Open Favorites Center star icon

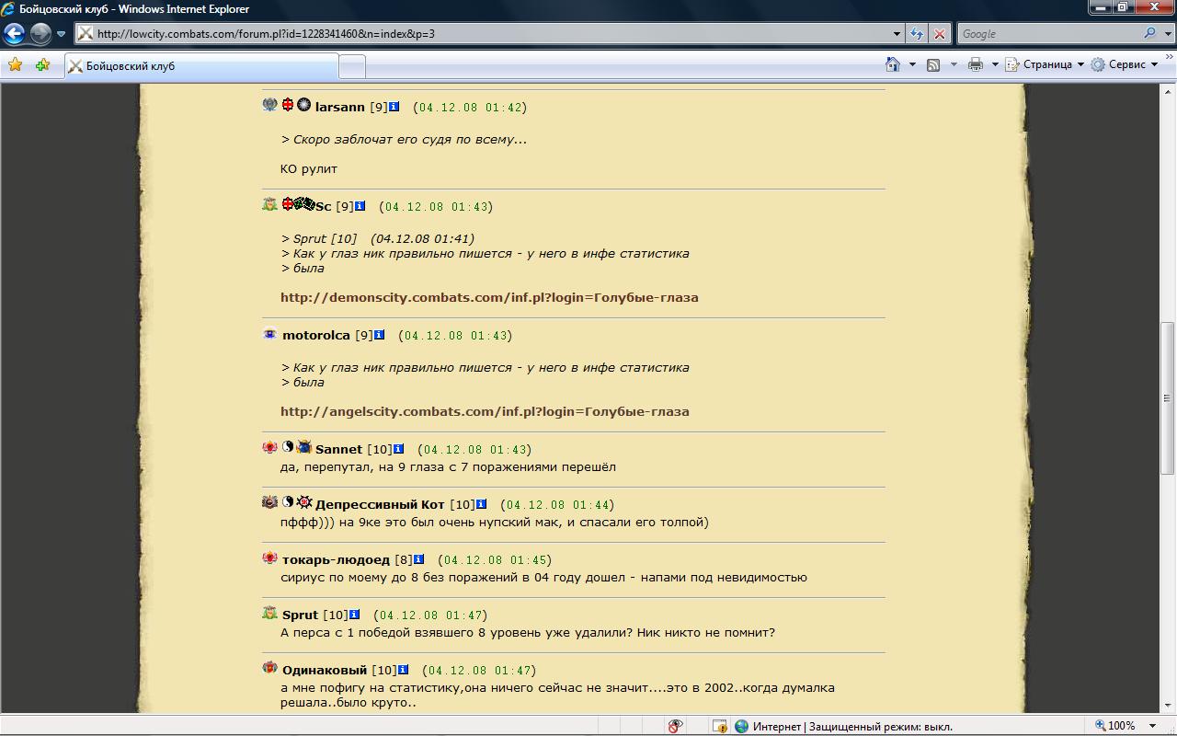pyautogui.click(x=15, y=65)
